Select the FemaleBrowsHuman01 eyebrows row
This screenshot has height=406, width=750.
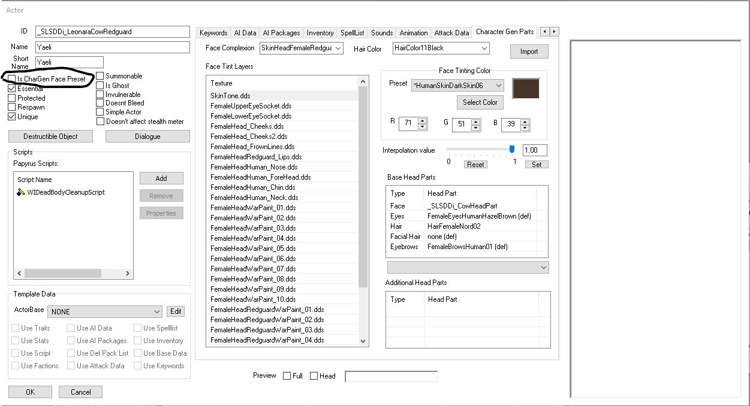pyautogui.click(x=467, y=247)
